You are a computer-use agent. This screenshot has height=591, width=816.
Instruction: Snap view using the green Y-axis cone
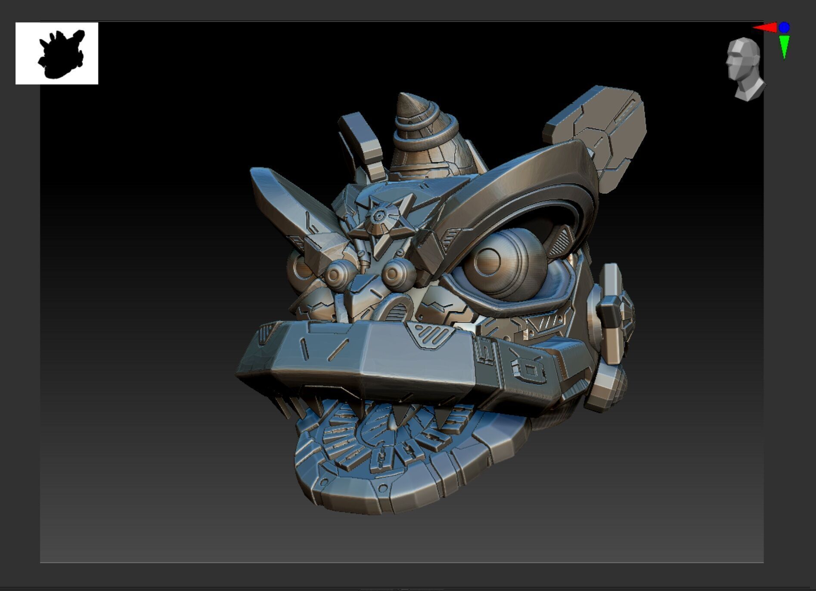pos(784,47)
